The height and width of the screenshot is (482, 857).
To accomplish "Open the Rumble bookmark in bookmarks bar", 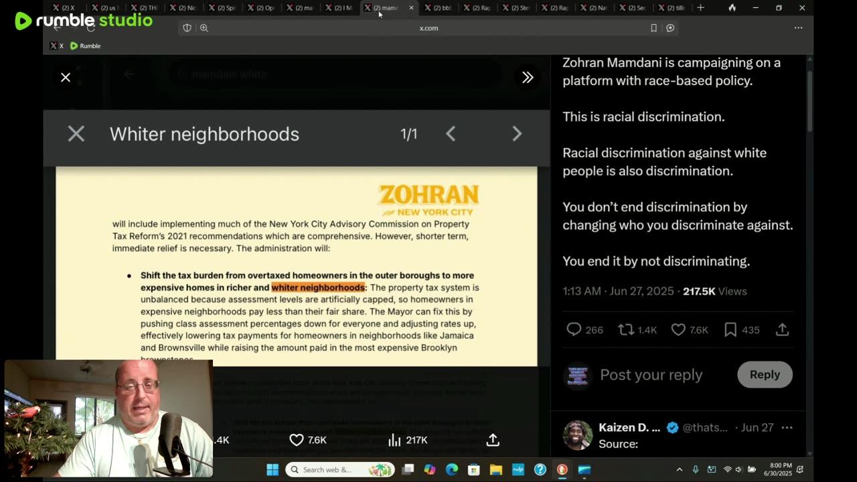I will tap(86, 46).
